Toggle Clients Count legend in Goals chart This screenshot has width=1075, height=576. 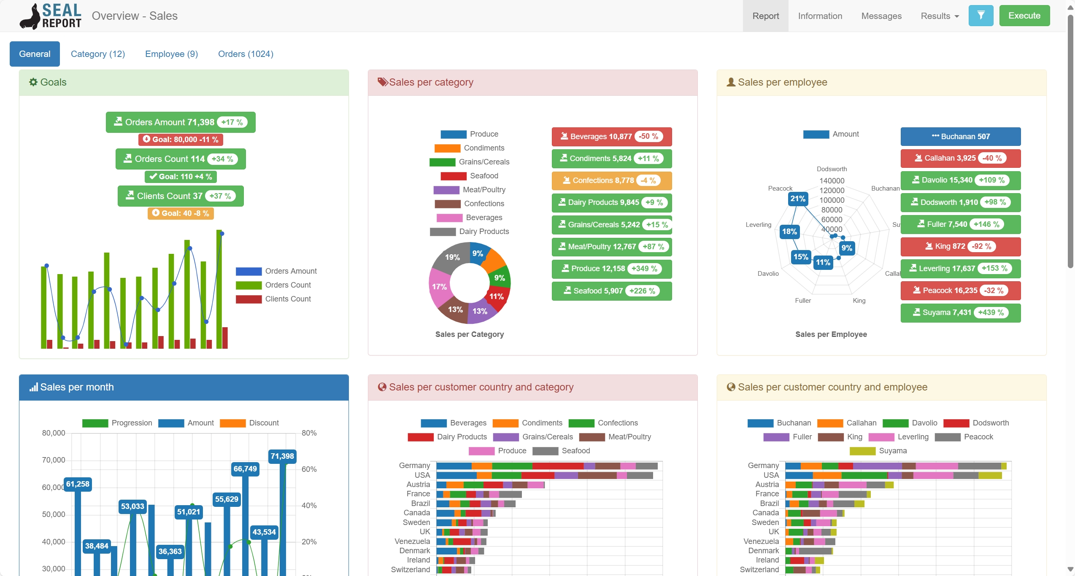[x=273, y=299]
